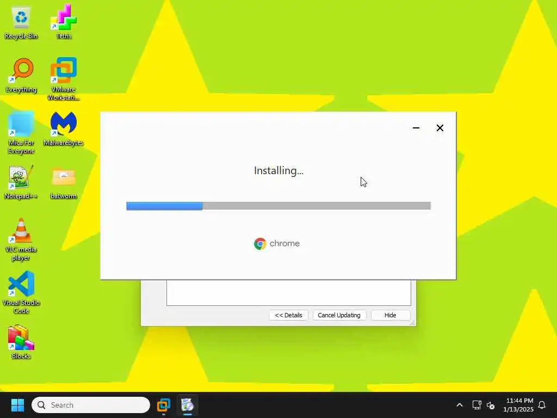Click the details log box in updater
The image size is (557, 418).
289,292
